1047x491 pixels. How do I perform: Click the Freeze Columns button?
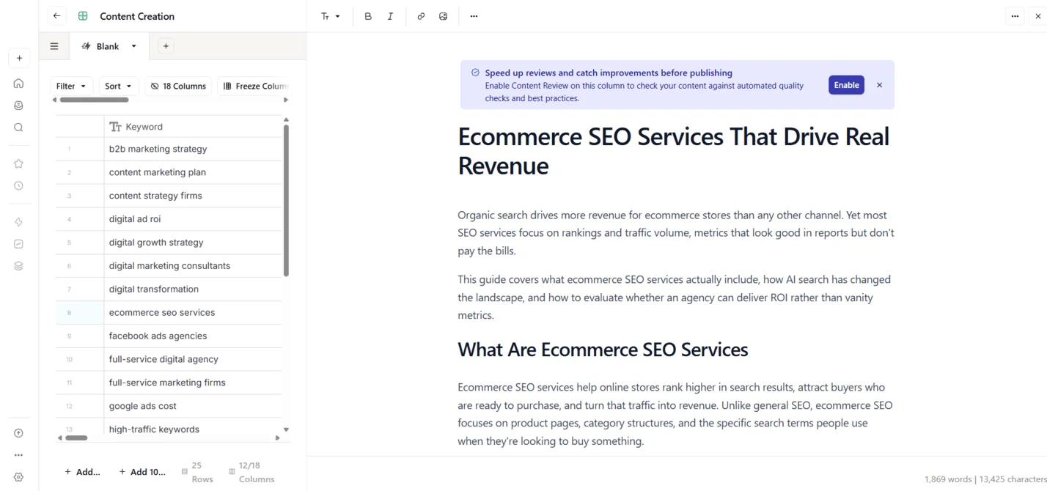pyautogui.click(x=255, y=86)
